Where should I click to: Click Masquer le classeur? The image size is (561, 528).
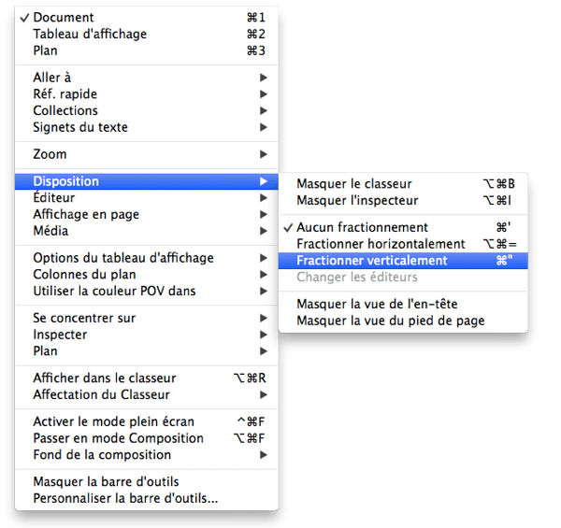(x=354, y=184)
